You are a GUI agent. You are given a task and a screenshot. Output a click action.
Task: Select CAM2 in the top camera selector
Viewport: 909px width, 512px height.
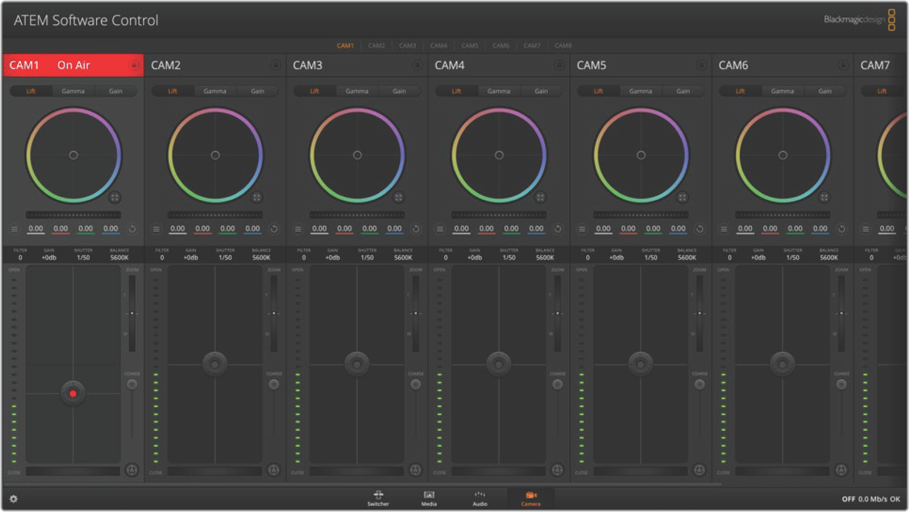click(377, 46)
